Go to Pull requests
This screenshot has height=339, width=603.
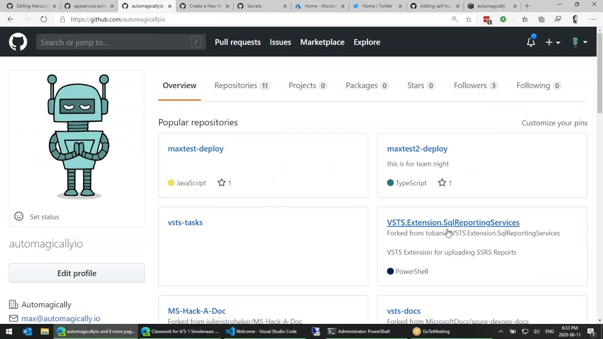coord(237,42)
